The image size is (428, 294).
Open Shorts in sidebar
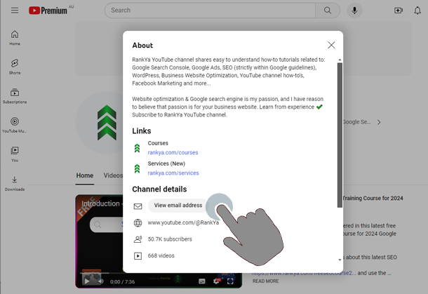(15, 67)
